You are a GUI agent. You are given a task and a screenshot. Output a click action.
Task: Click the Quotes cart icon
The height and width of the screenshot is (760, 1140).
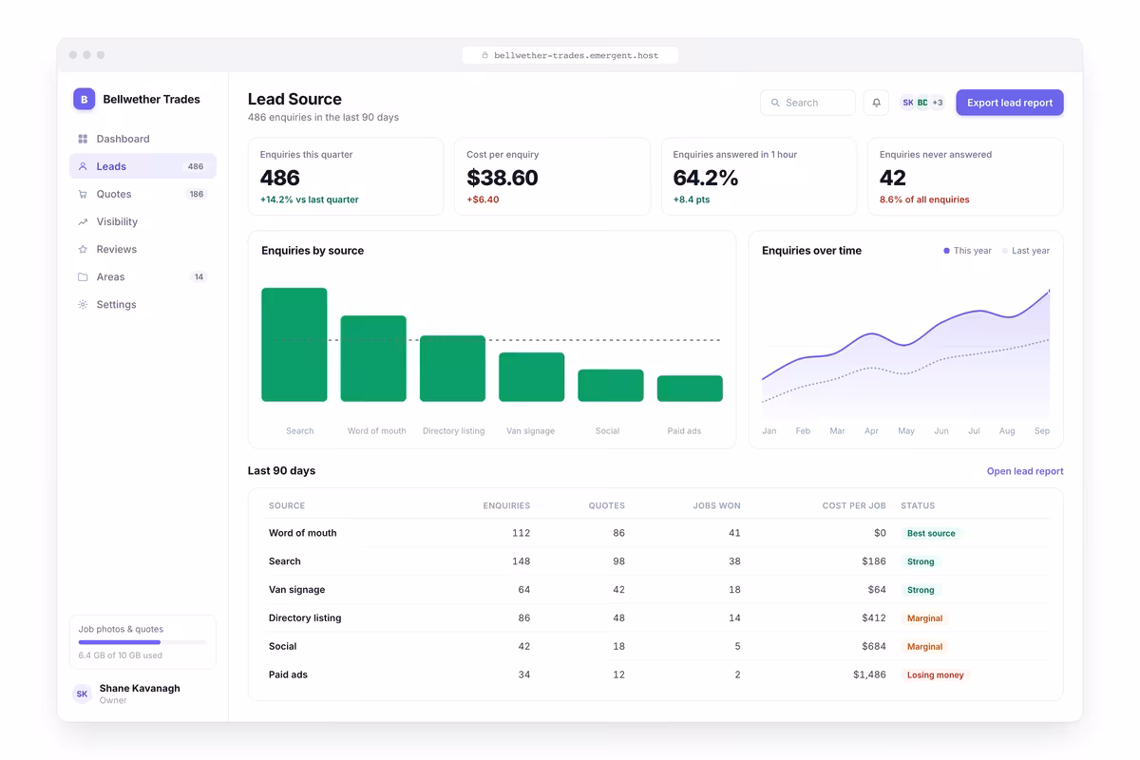coord(83,194)
